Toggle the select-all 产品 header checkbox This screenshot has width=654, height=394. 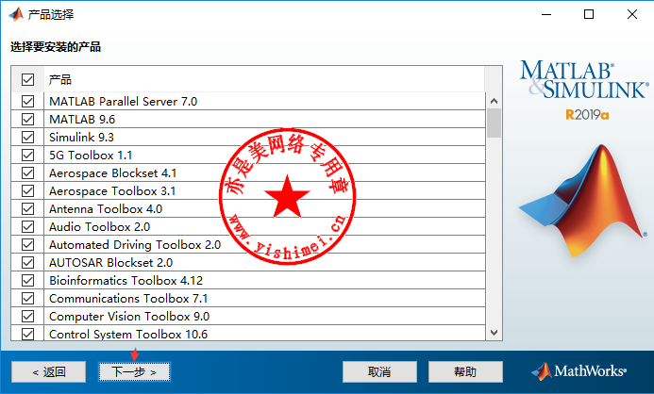(x=27, y=79)
